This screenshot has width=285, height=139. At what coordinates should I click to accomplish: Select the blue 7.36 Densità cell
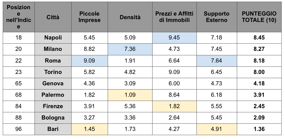click(130, 49)
